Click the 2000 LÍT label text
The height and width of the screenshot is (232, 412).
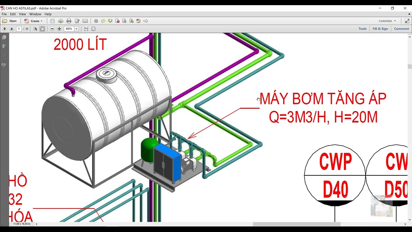(x=80, y=45)
